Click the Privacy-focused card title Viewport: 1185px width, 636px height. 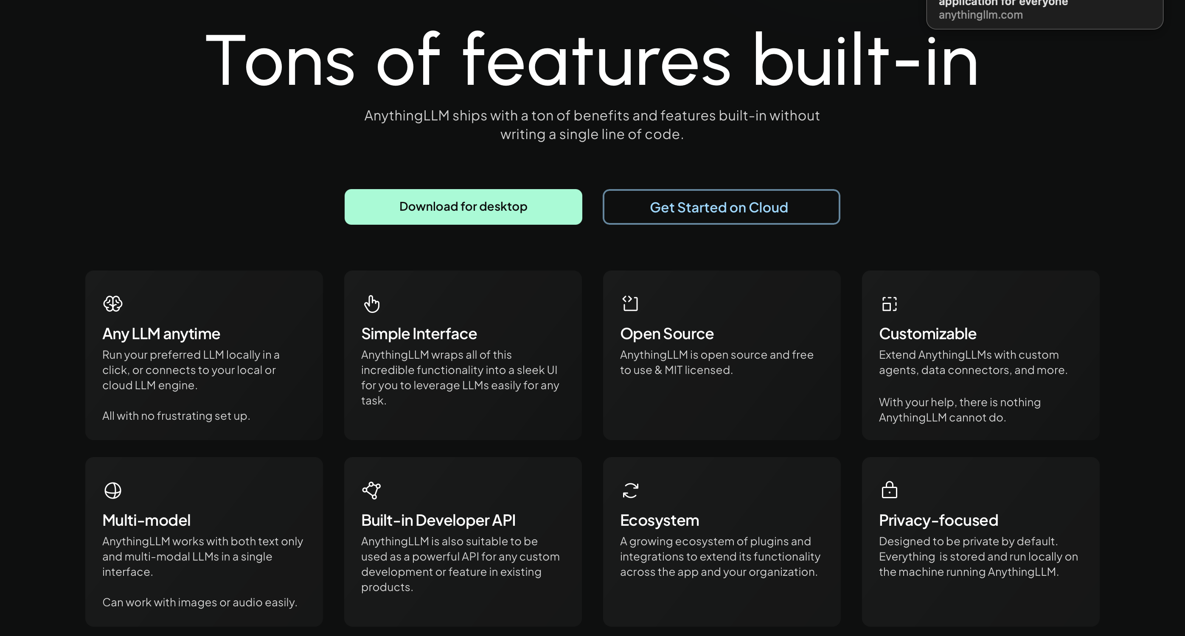pyautogui.click(x=938, y=520)
